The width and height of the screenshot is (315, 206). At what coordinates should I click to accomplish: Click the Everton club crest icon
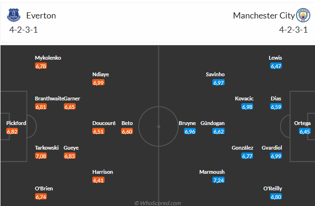point(14,15)
